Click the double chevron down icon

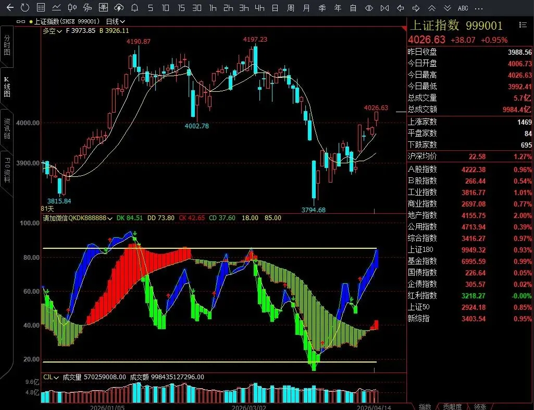[x=448, y=8]
